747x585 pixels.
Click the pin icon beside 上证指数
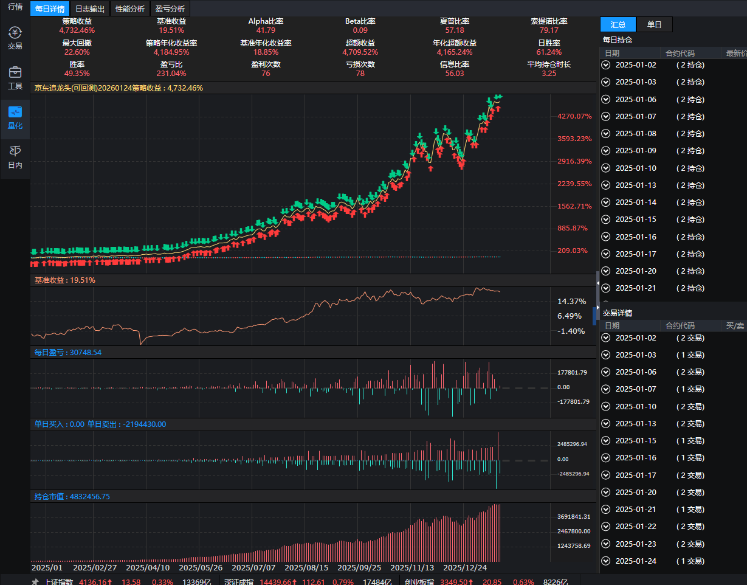click(x=36, y=581)
